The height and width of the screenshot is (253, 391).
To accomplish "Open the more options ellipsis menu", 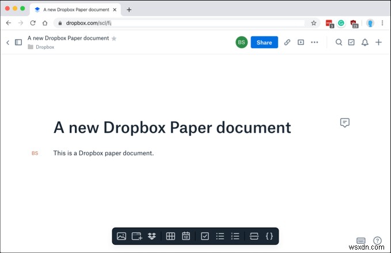I will point(314,43).
